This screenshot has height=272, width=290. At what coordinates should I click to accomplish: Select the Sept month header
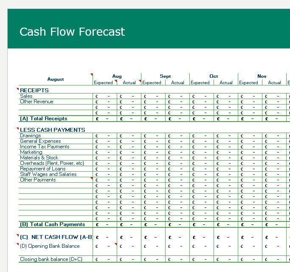click(x=165, y=76)
